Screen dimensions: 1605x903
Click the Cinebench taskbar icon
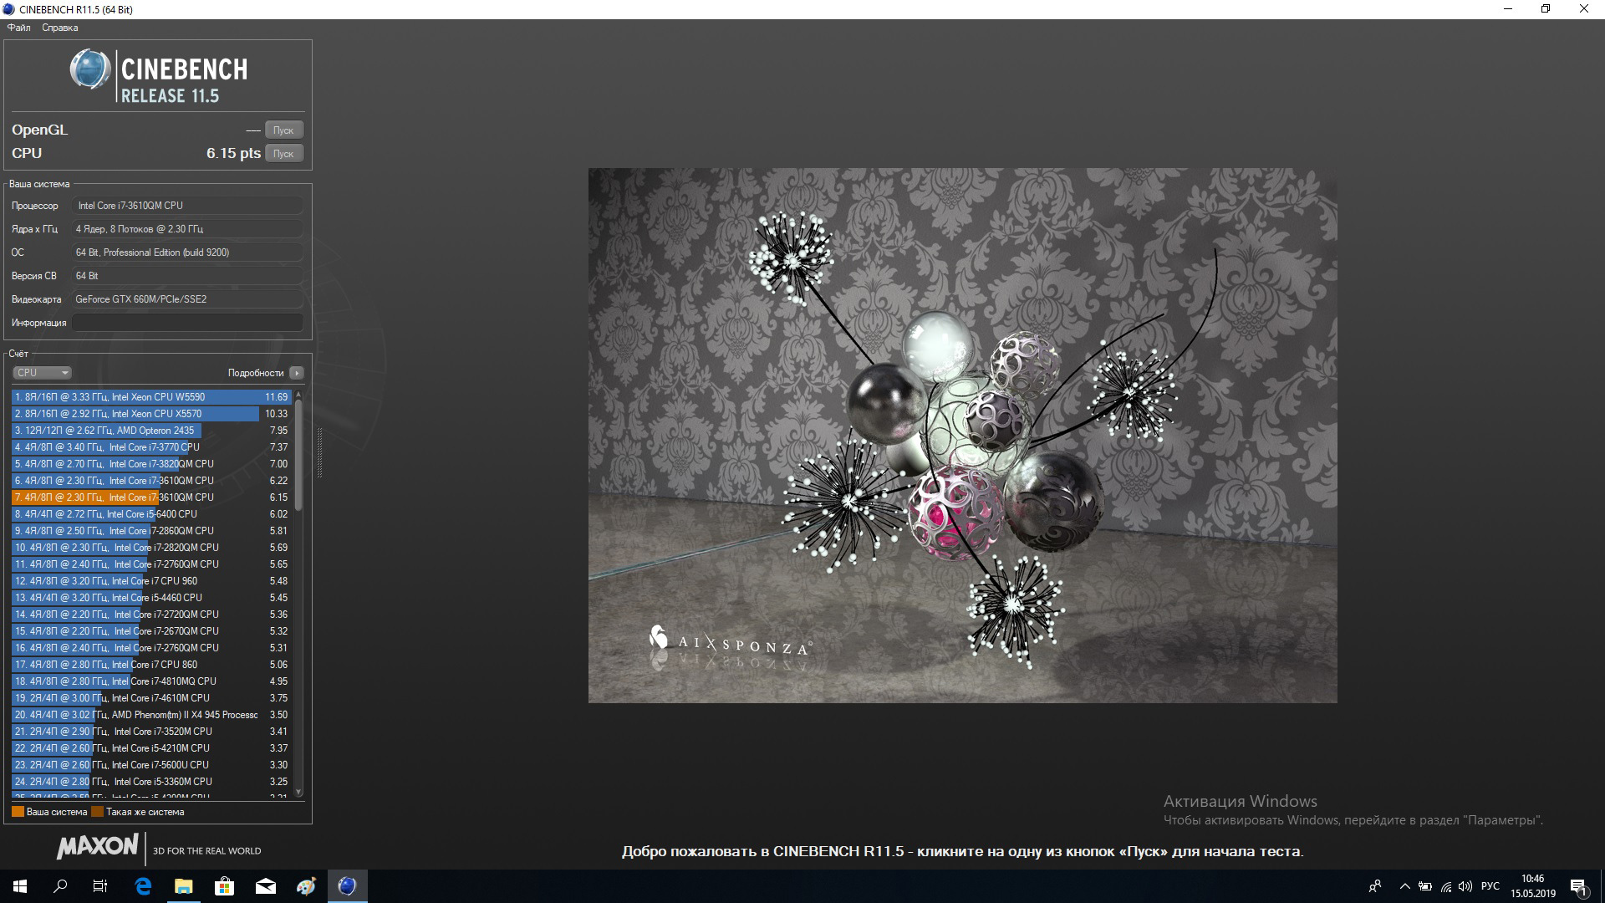(347, 886)
